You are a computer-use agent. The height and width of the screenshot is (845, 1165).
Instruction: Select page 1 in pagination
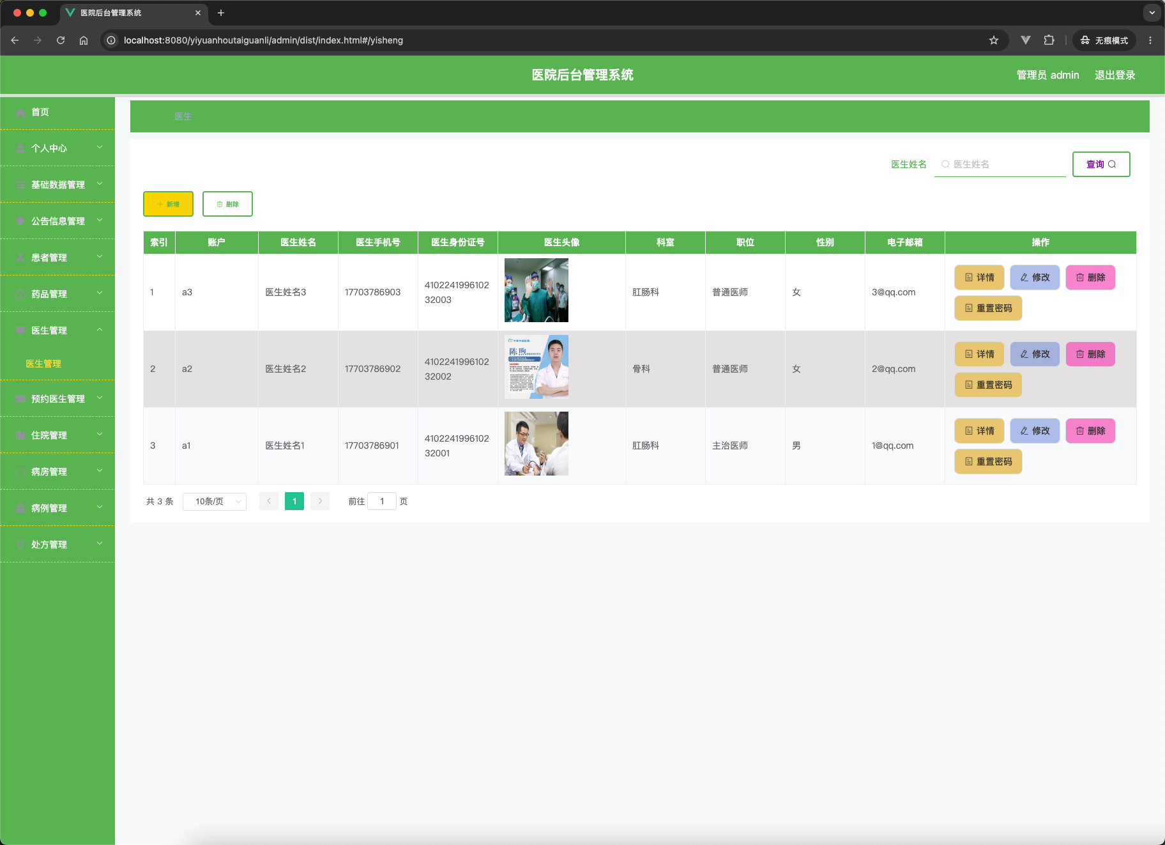pyautogui.click(x=294, y=501)
